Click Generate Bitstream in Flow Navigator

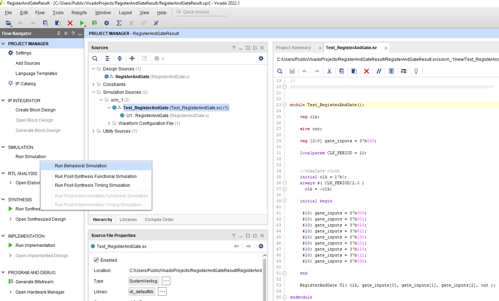(34, 282)
